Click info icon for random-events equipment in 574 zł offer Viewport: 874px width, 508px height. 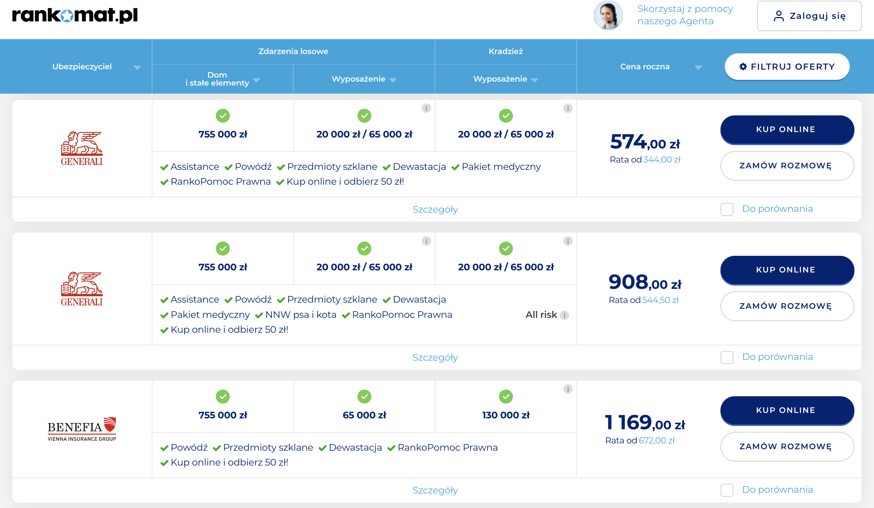pyautogui.click(x=426, y=108)
